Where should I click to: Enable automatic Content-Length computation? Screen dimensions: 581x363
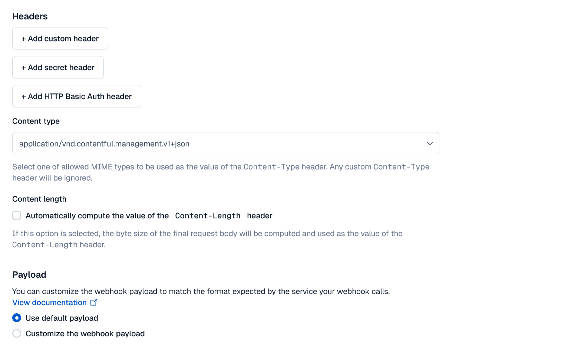[16, 215]
